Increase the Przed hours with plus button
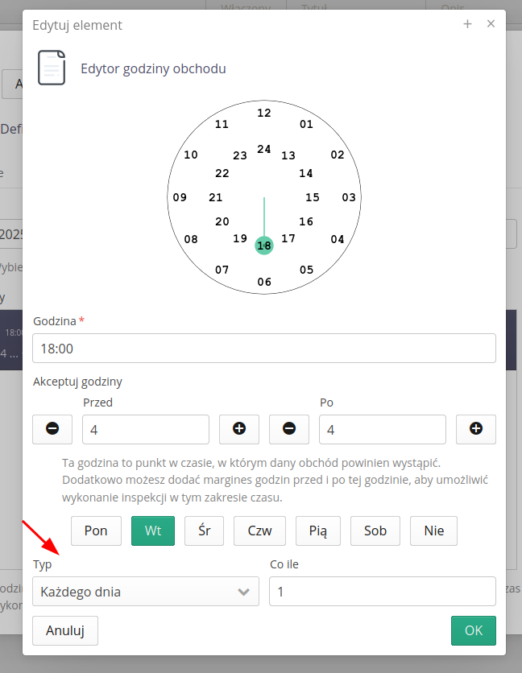The height and width of the screenshot is (673, 522). click(x=239, y=429)
